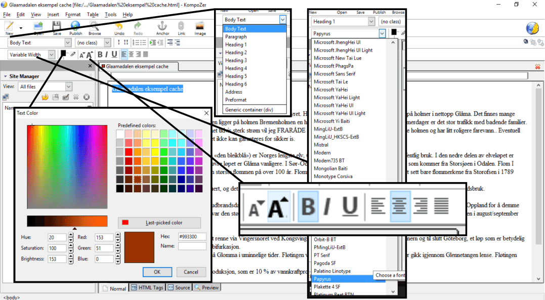Click the brightness gradient slider bar
The height and width of the screenshot is (300, 545).
(67, 221)
